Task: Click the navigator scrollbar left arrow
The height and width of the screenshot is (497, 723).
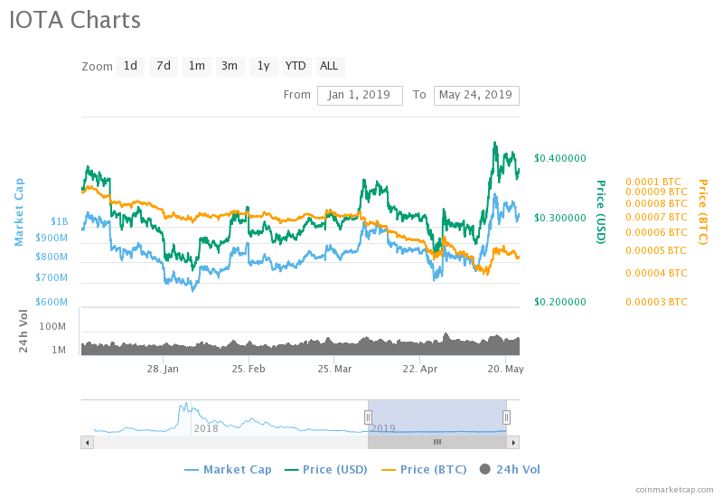Action: tap(87, 442)
